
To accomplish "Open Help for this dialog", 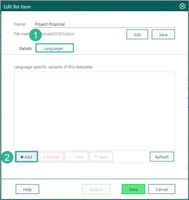I will (x=27, y=189).
